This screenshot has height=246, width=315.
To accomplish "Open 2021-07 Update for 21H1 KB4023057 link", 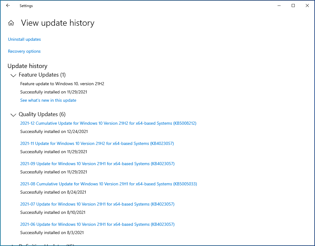I will (x=97, y=204).
